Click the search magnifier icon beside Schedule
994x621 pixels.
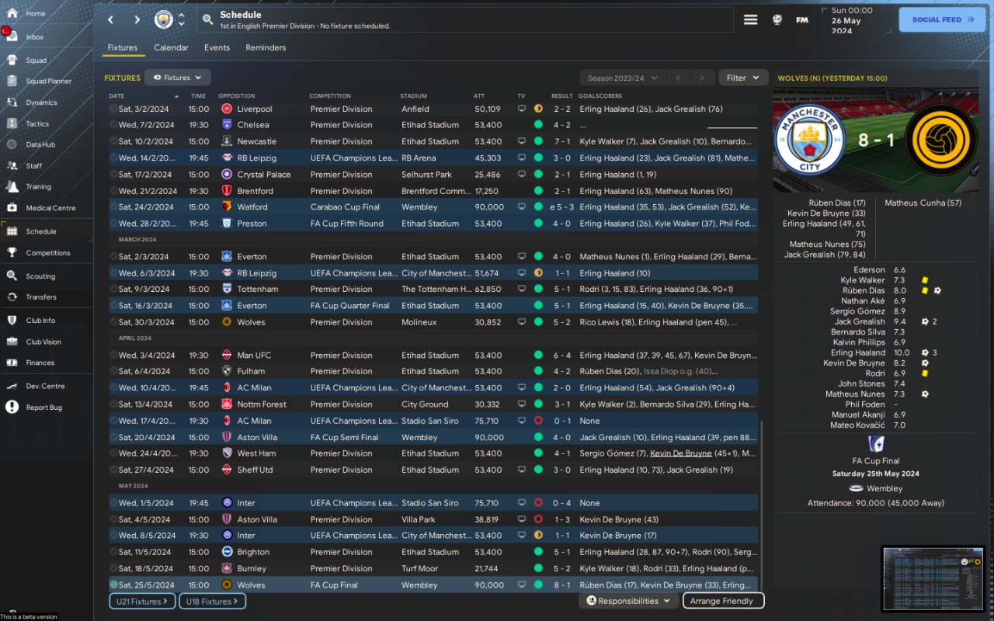(x=207, y=19)
